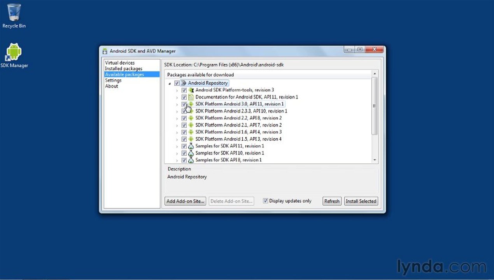Click the package list scroll down arrow
This screenshot has height=280, width=494.
(x=375, y=160)
